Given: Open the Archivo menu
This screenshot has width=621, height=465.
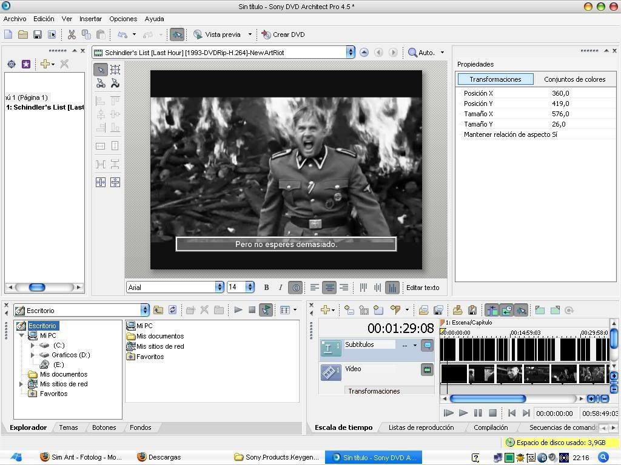Looking at the screenshot, I should (15, 19).
